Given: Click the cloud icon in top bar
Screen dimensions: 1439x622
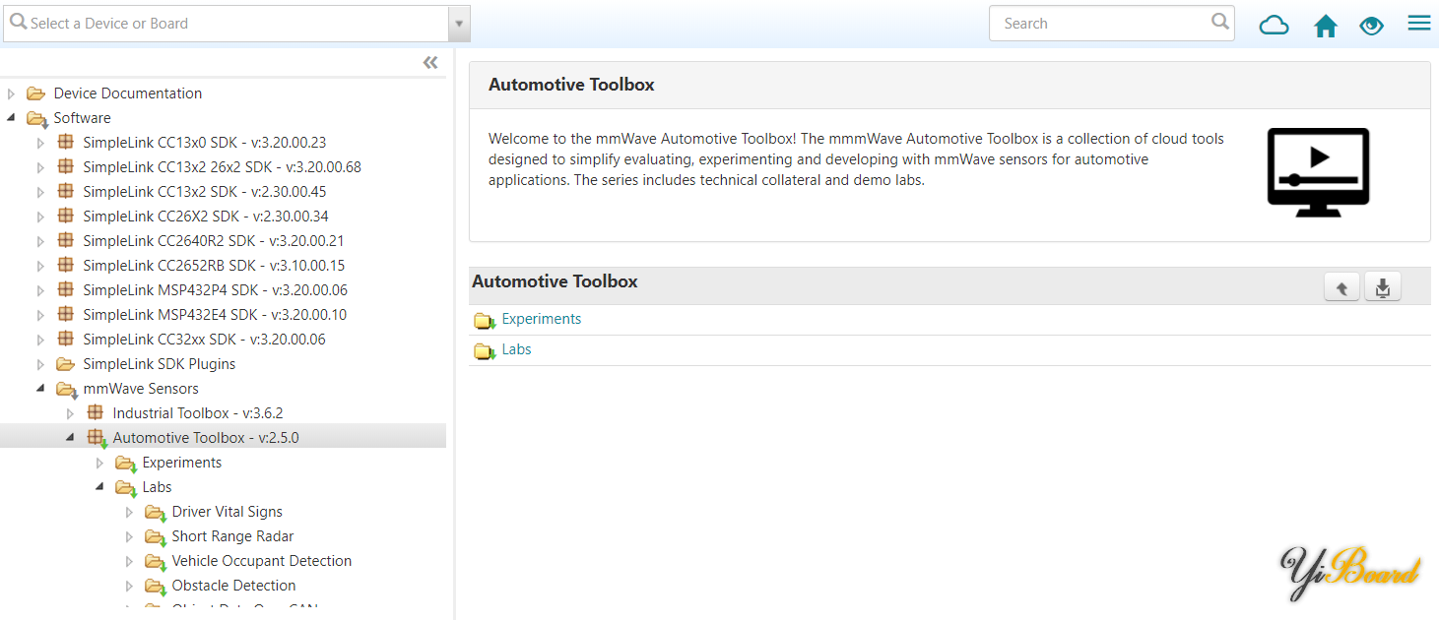Looking at the screenshot, I should click(x=1274, y=25).
